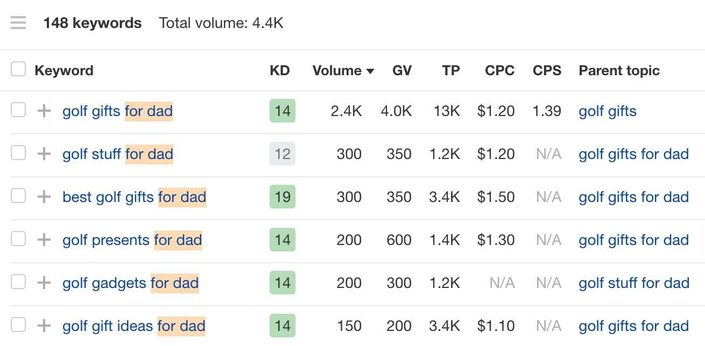Click the plus icon beside "golf stuff for dad"
This screenshot has width=705, height=346.
click(44, 154)
